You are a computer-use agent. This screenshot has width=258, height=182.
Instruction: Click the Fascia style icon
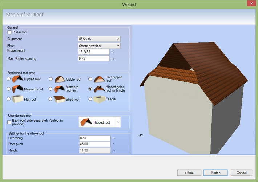click(x=99, y=99)
